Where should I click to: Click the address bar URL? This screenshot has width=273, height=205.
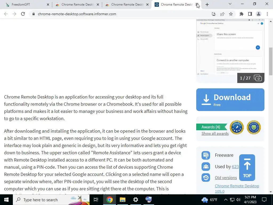click(x=77, y=14)
